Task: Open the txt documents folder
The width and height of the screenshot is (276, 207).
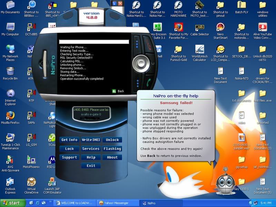Action: click(x=241, y=96)
